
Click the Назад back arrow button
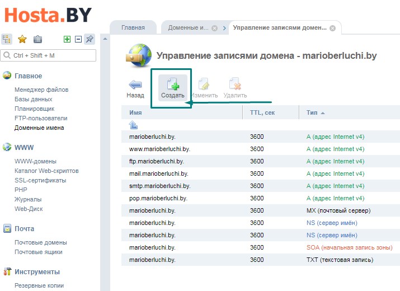[x=135, y=88]
